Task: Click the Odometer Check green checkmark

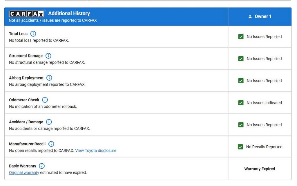Action: click(241, 103)
